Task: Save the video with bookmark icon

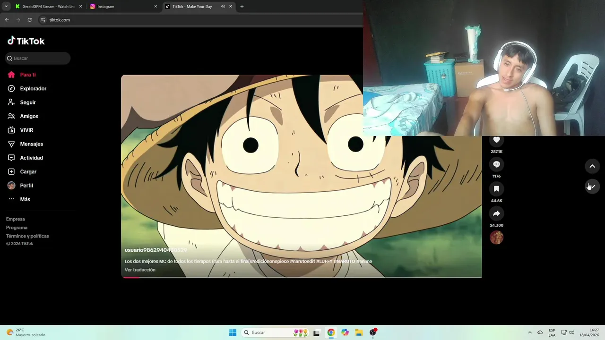Action: click(496, 189)
